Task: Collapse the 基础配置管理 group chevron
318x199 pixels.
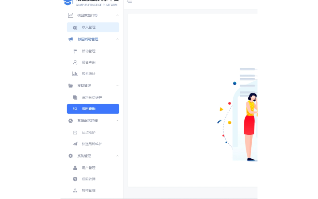Action: (117, 121)
